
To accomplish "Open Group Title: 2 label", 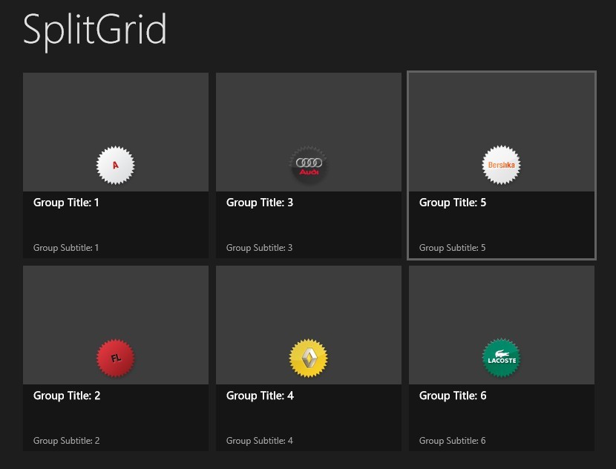I will click(x=67, y=396).
